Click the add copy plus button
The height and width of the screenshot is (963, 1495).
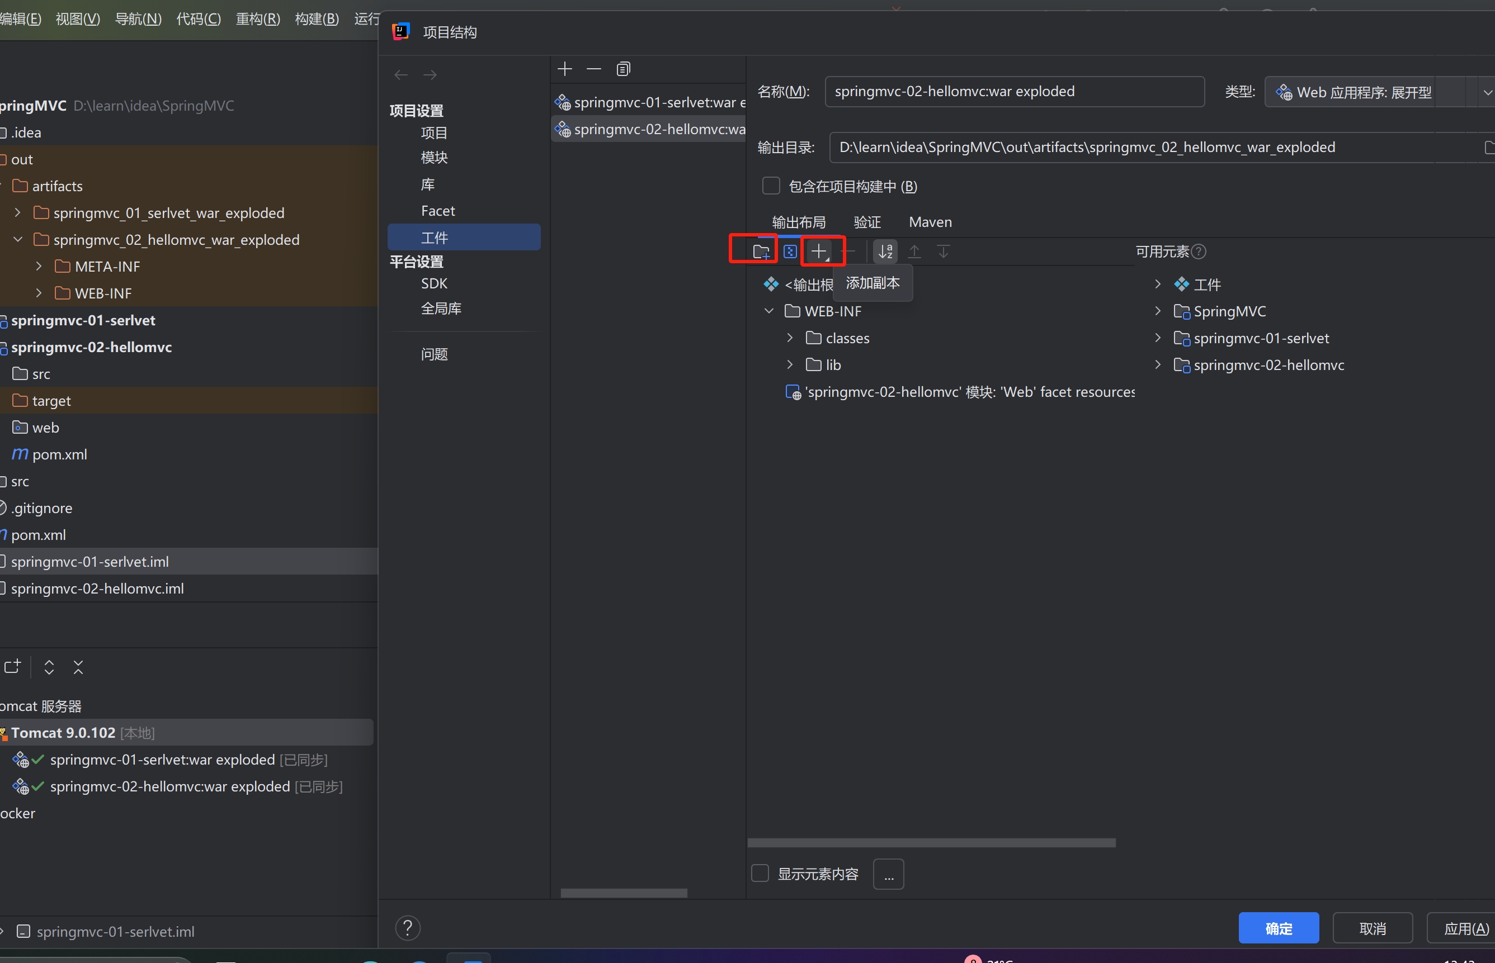[x=818, y=252]
